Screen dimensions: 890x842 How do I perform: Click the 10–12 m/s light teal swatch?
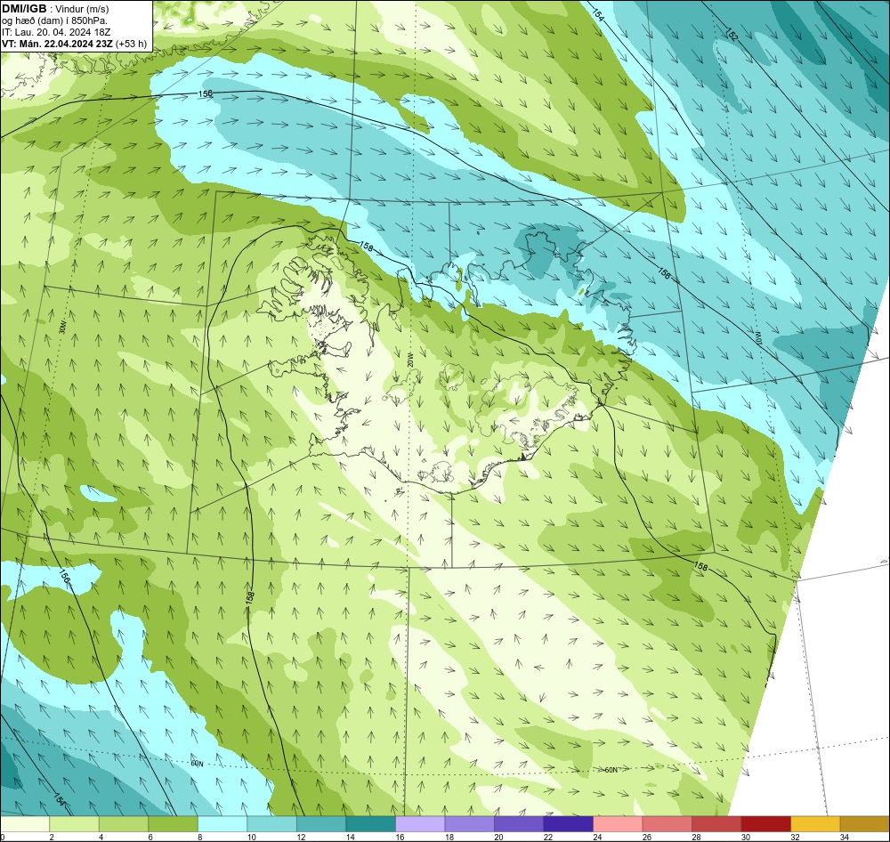(x=271, y=824)
